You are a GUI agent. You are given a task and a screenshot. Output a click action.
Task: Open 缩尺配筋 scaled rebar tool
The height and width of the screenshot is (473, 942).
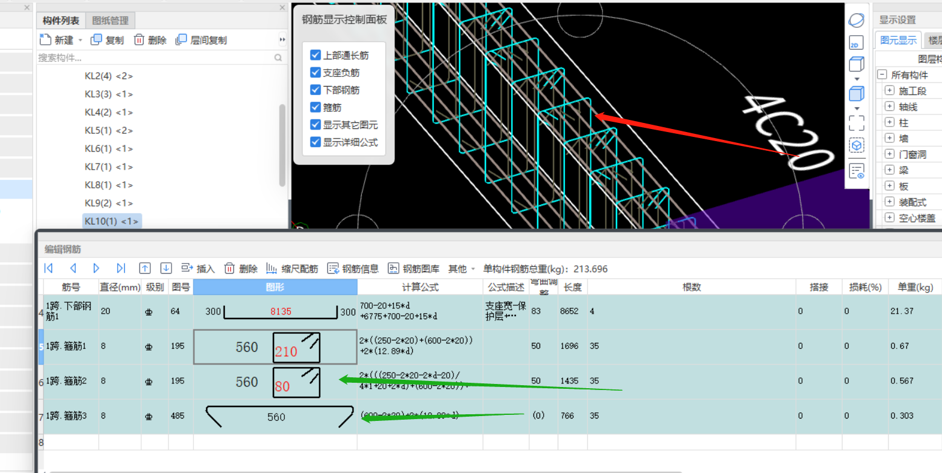point(292,268)
